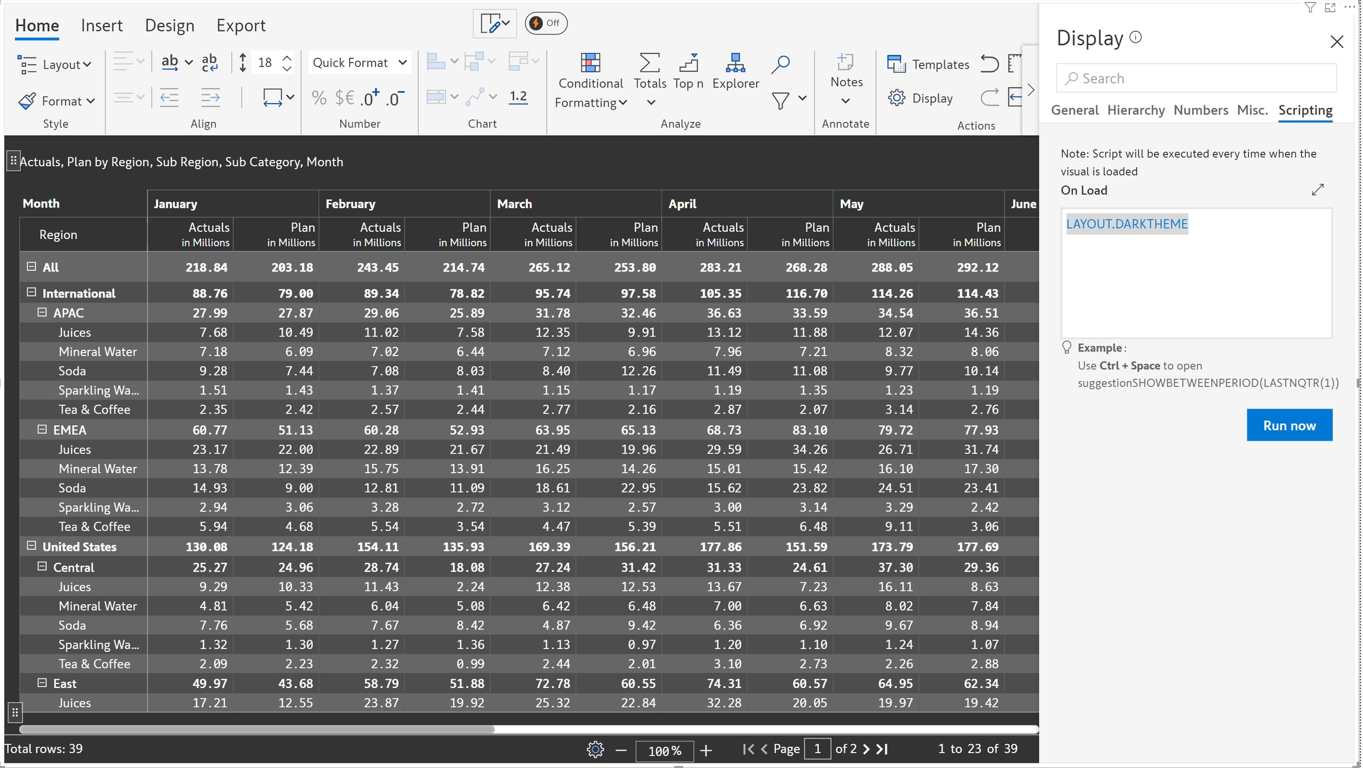Collapse the EMEA sub region
Image resolution: width=1363 pixels, height=768 pixels.
[x=42, y=429]
